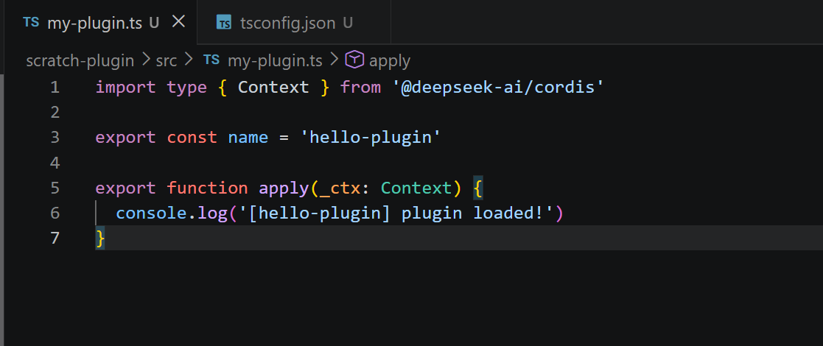Click the 'from' keyword on line 1
This screenshot has height=346, width=823.
pyautogui.click(x=360, y=87)
